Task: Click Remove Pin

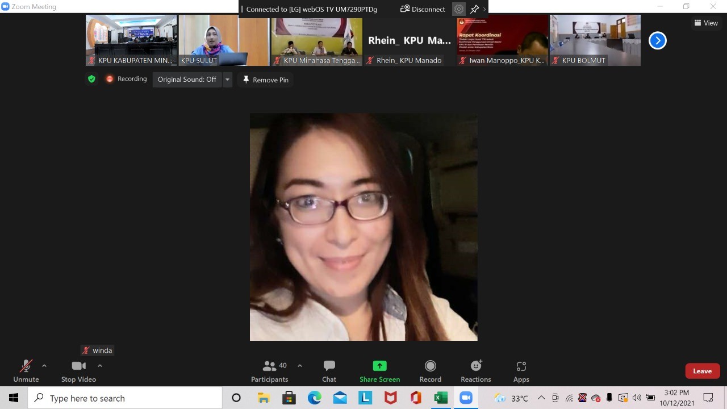Action: click(265, 80)
